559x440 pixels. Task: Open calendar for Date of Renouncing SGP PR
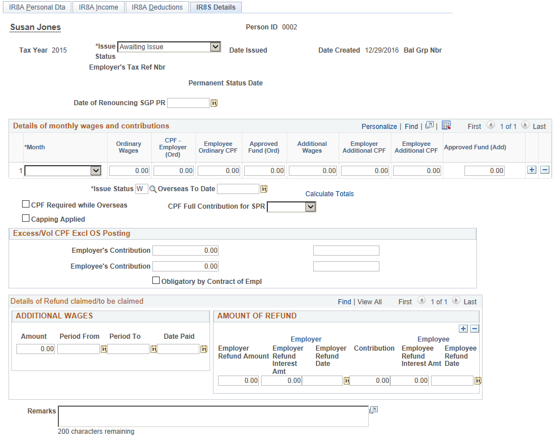tap(214, 103)
